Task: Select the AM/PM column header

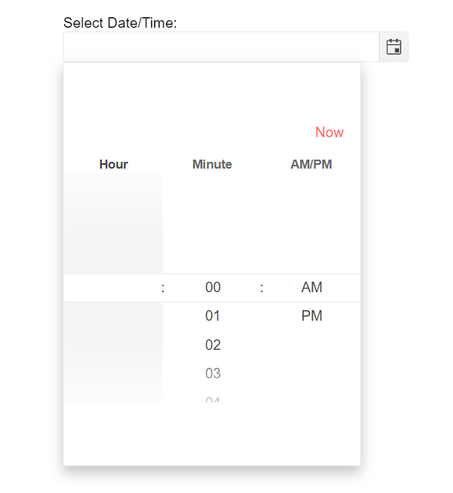Action: click(311, 164)
